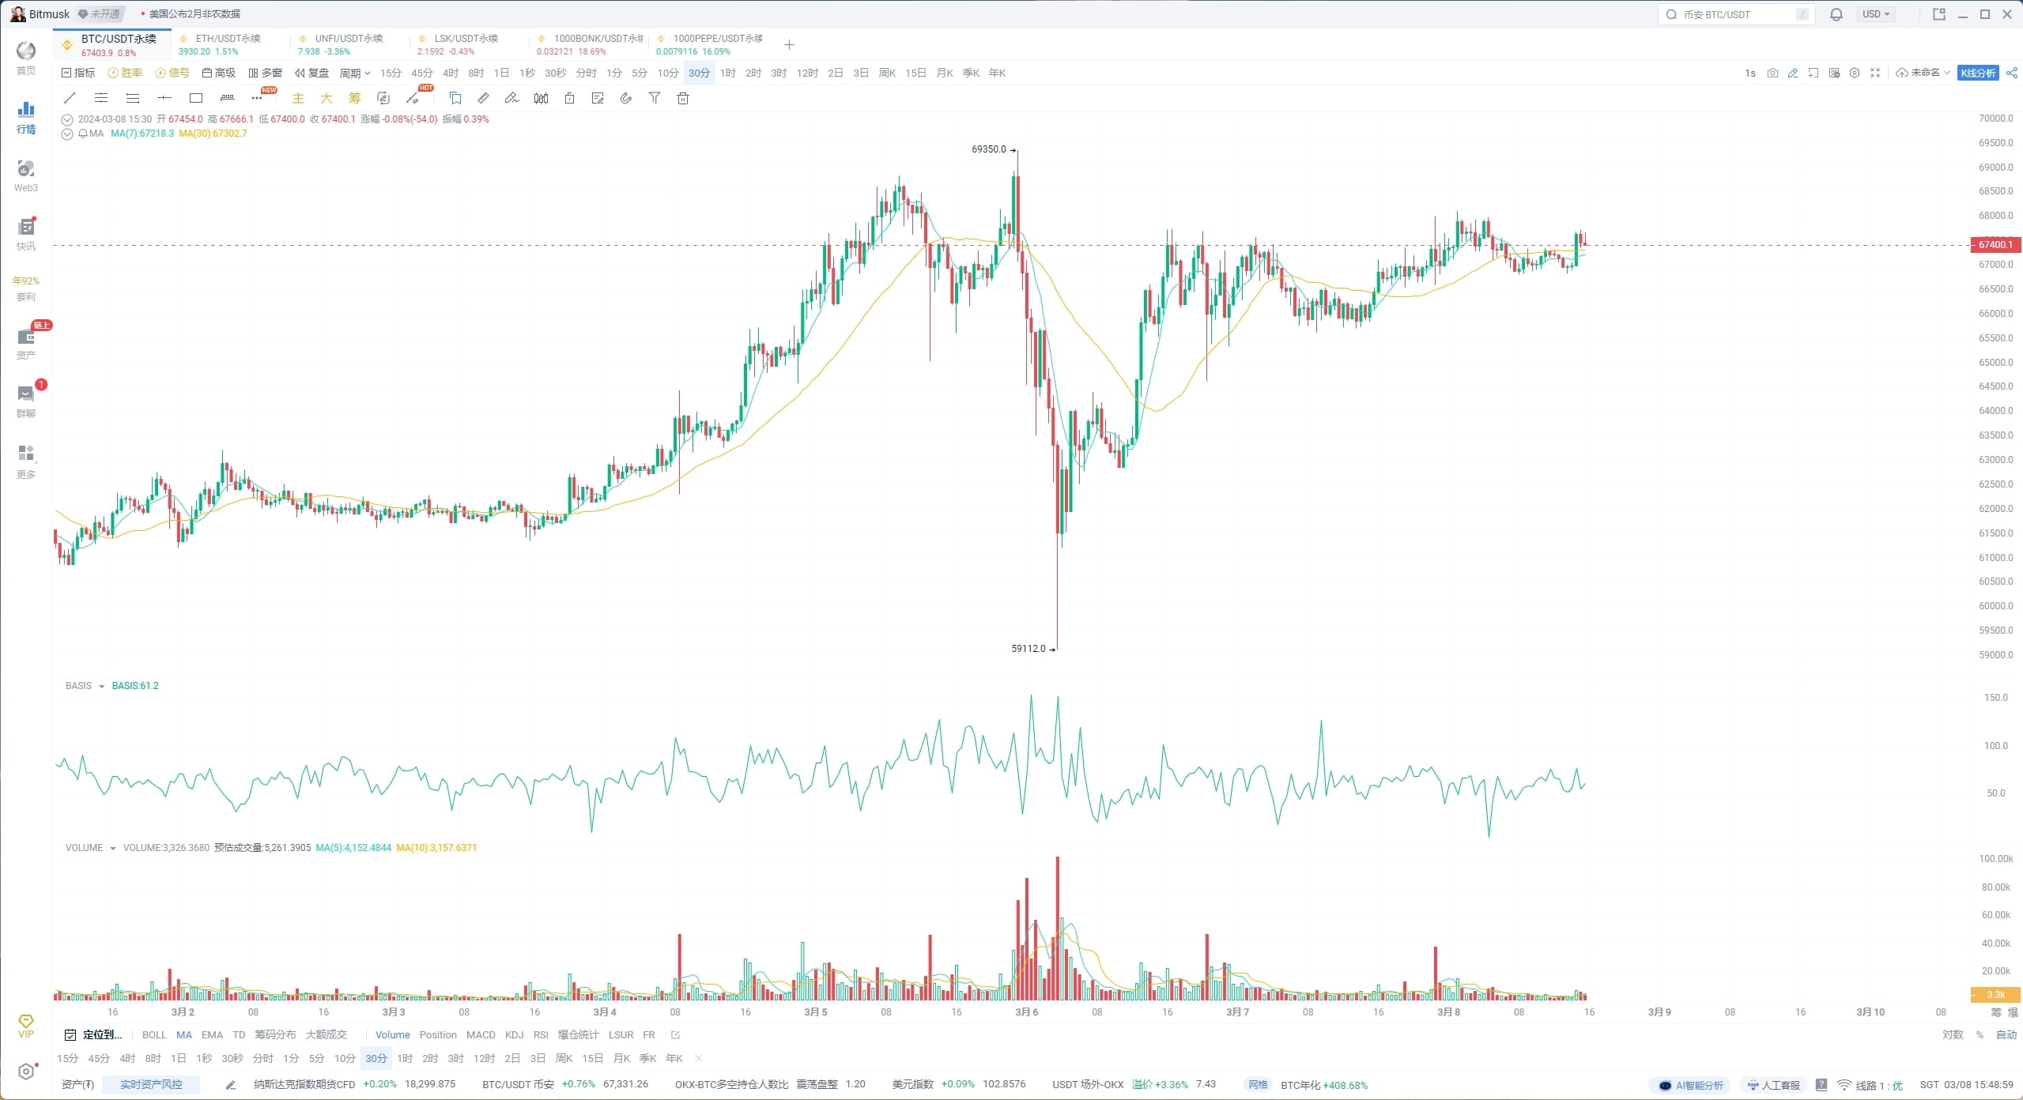Click the magnet snap icon
The image size is (2023, 1100).
pyautogui.click(x=625, y=98)
